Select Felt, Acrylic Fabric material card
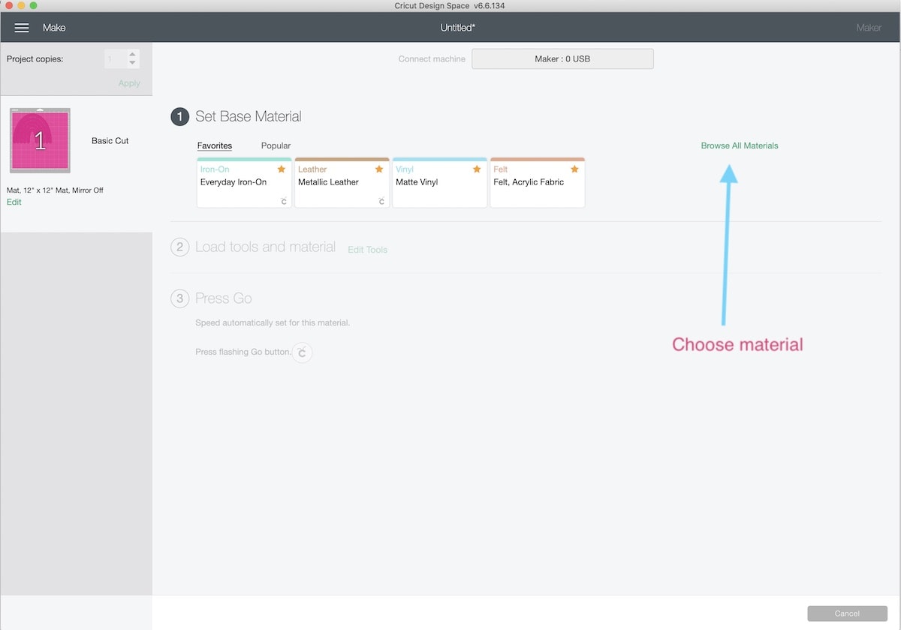 click(537, 183)
